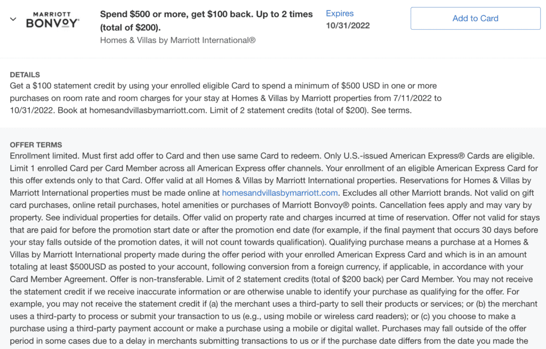The height and width of the screenshot is (349, 546).
Task: Click the "Spend $500 or more" offer title
Action: 206,14
